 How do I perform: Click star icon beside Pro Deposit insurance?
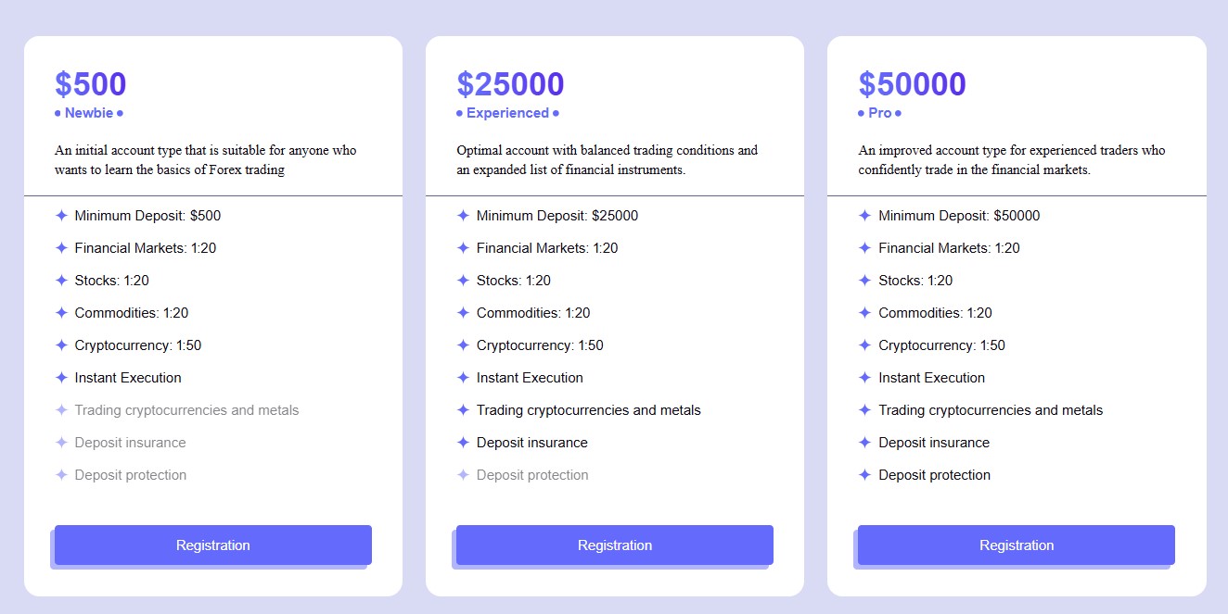click(x=864, y=443)
